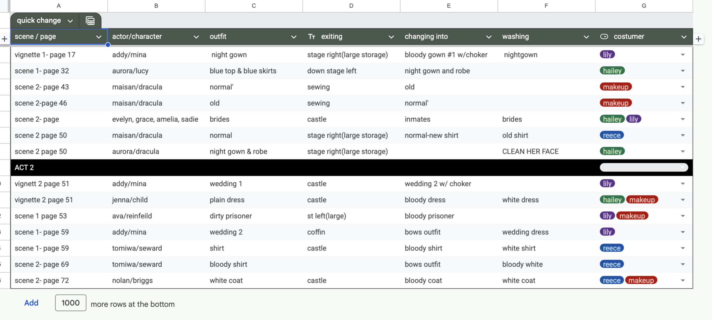Click the Add rows link
The width and height of the screenshot is (712, 320).
(x=31, y=303)
